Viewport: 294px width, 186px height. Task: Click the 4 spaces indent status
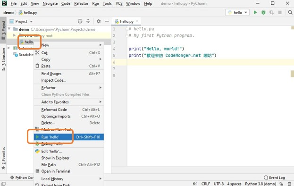pos(234,184)
